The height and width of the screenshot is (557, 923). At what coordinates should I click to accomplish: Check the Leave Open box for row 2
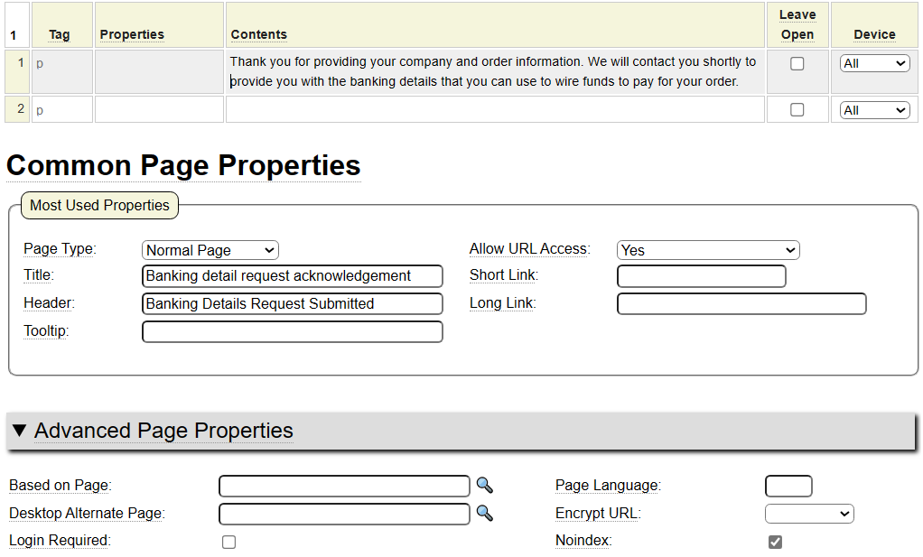797,108
